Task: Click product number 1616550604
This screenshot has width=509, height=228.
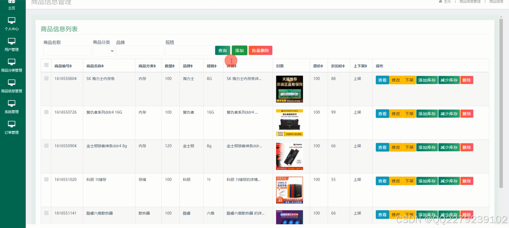Action: click(65, 79)
